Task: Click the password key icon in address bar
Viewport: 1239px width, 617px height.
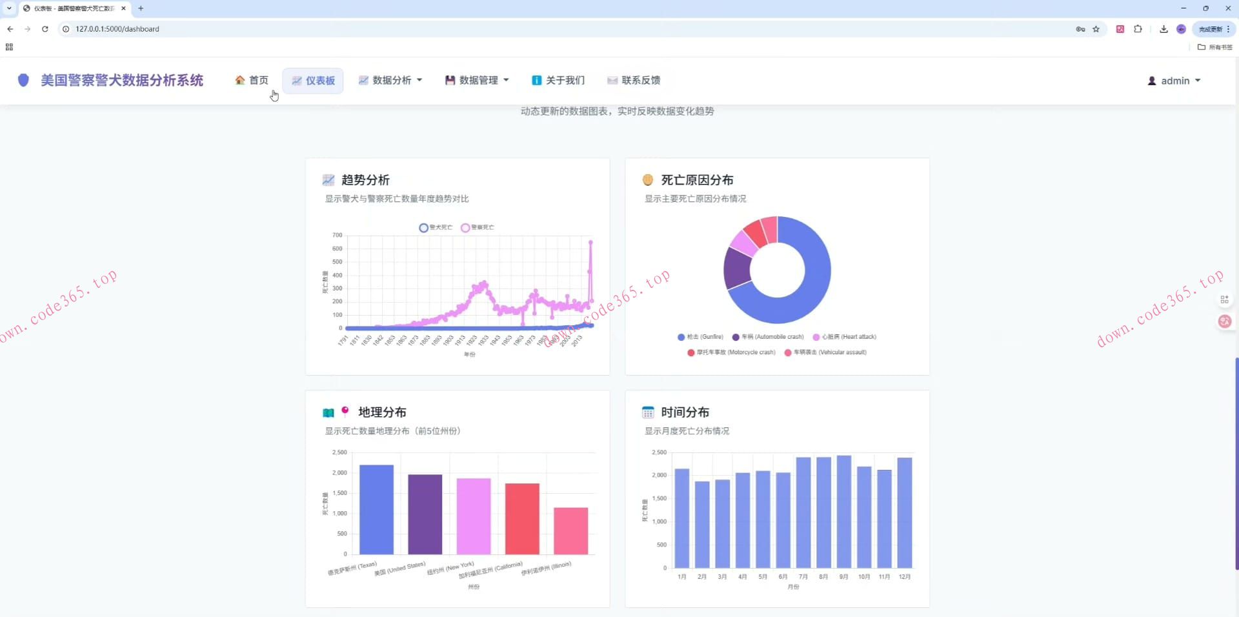Action: (x=1080, y=29)
